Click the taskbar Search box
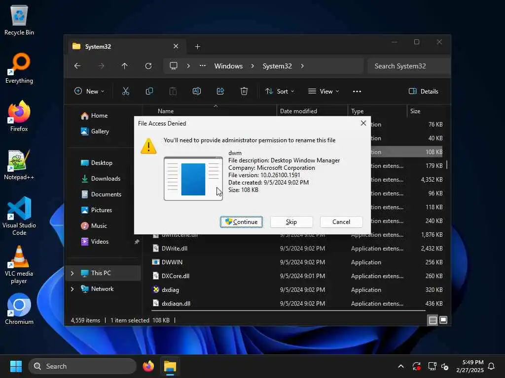This screenshot has width=505, height=378. coord(82,366)
